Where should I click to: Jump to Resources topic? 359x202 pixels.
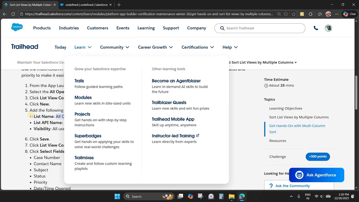tap(278, 141)
